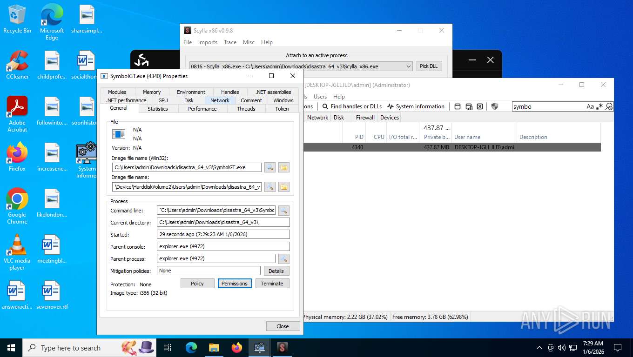Select the Adobe Acrobat desktop icon
This screenshot has height=357, width=633.
(x=17, y=114)
